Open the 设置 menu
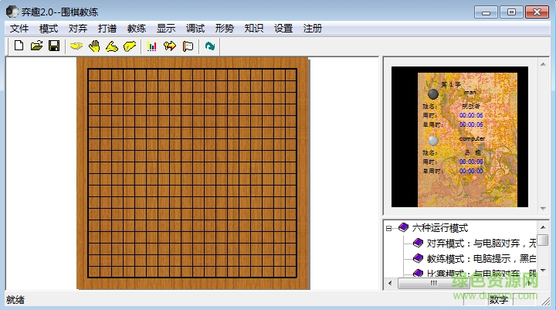The height and width of the screenshot is (310, 556). (283, 29)
